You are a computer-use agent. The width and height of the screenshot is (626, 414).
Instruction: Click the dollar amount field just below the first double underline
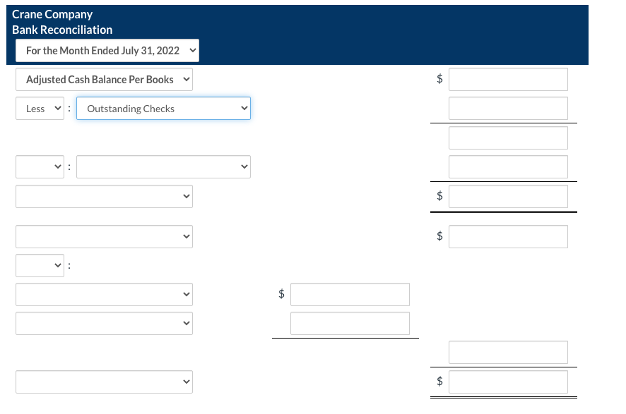(x=508, y=236)
